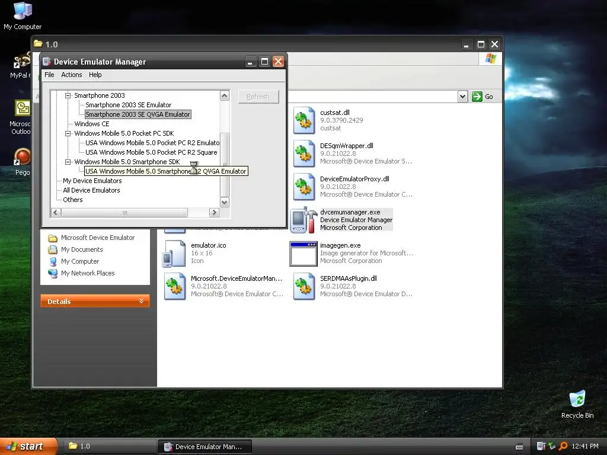The height and width of the screenshot is (455, 607).
Task: Click the Go button in Explorer
Action: coord(483,97)
